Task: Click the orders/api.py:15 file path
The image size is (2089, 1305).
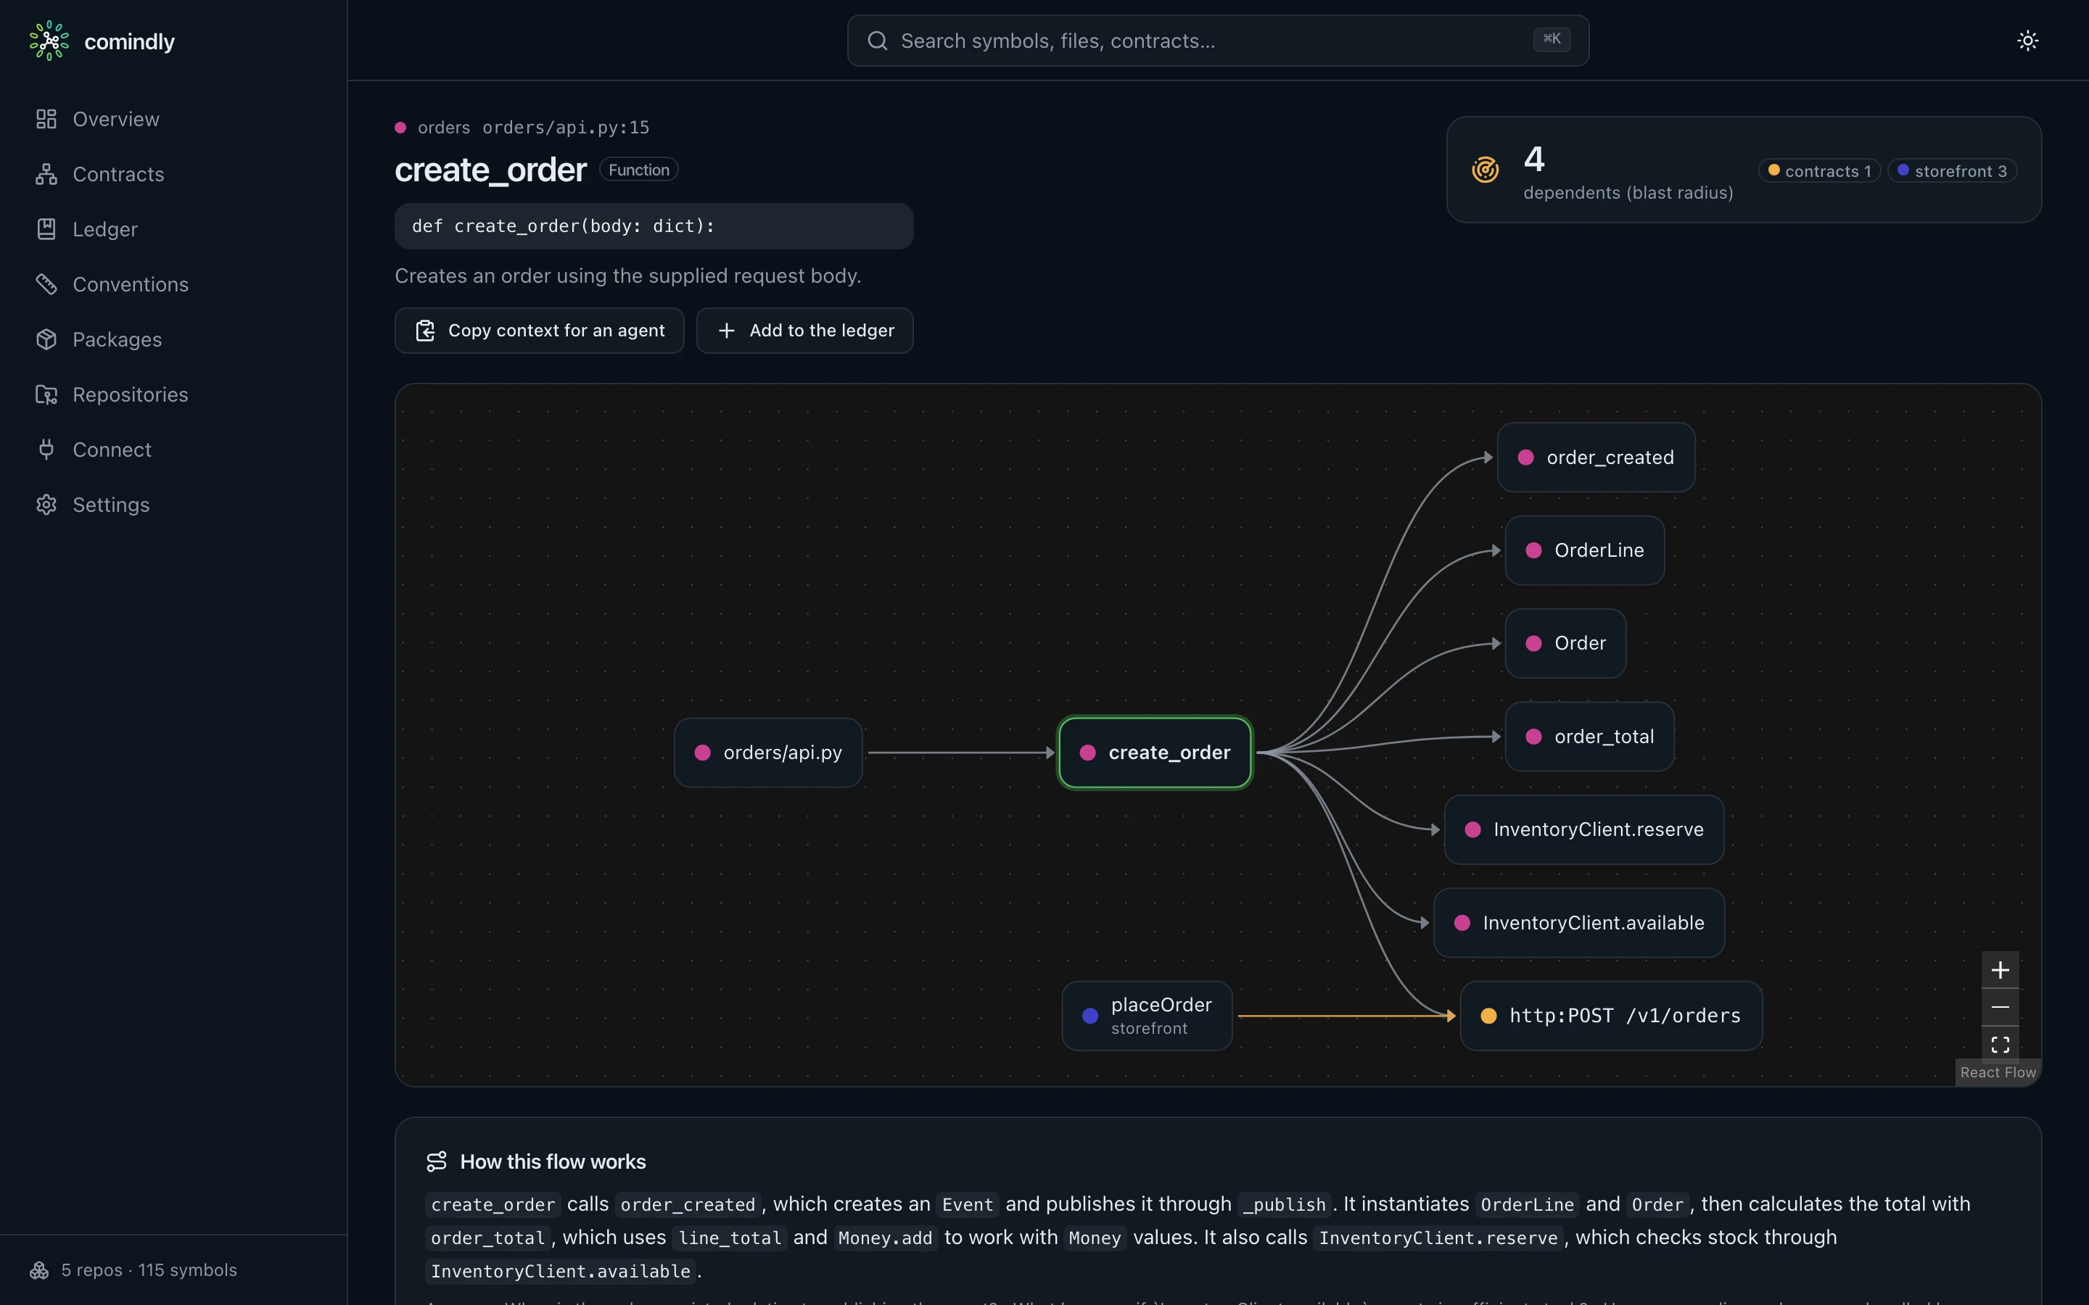Action: coord(566,128)
